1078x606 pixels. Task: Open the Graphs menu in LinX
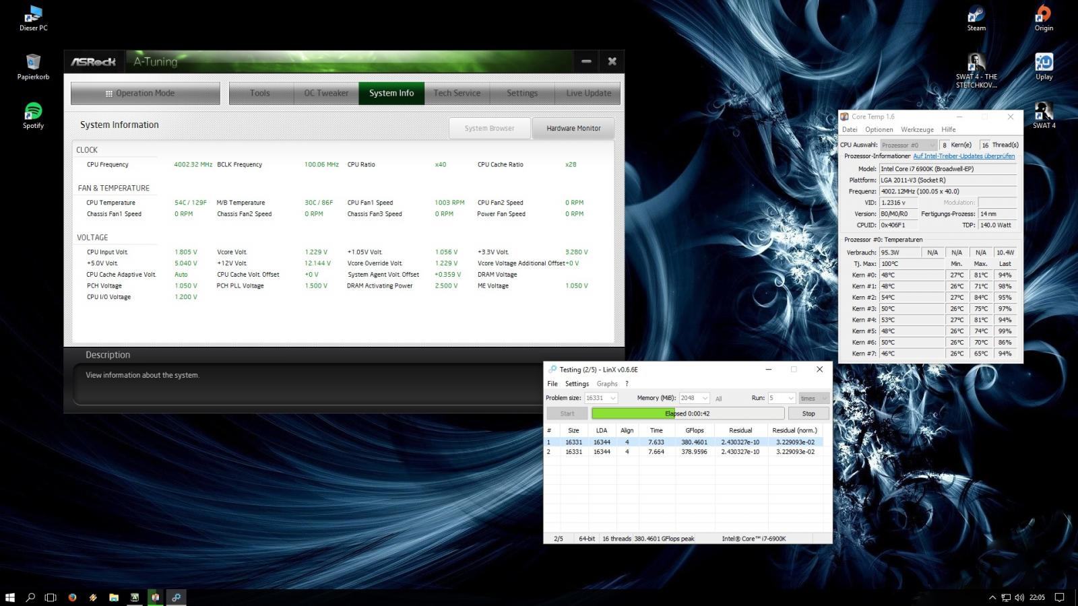[607, 384]
